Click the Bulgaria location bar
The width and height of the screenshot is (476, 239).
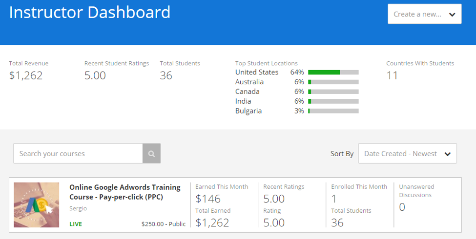[333, 111]
